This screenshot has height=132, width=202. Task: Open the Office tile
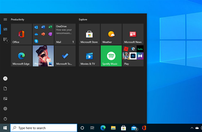(22, 34)
